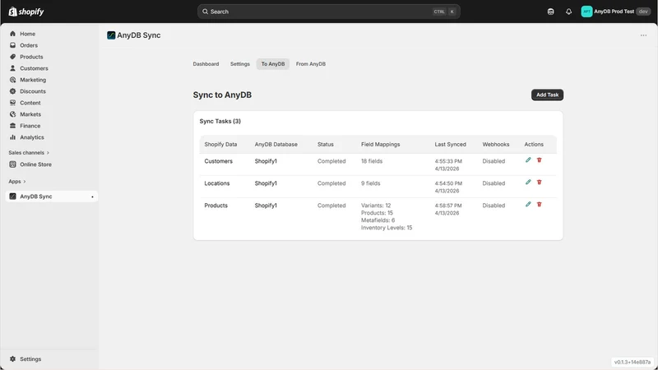Click the AnyDB Prod Test store avatar
This screenshot has height=370, width=658.
click(x=586, y=12)
